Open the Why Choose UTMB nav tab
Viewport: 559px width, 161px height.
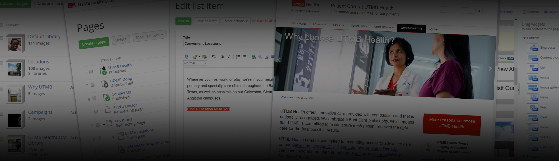(x=411, y=28)
